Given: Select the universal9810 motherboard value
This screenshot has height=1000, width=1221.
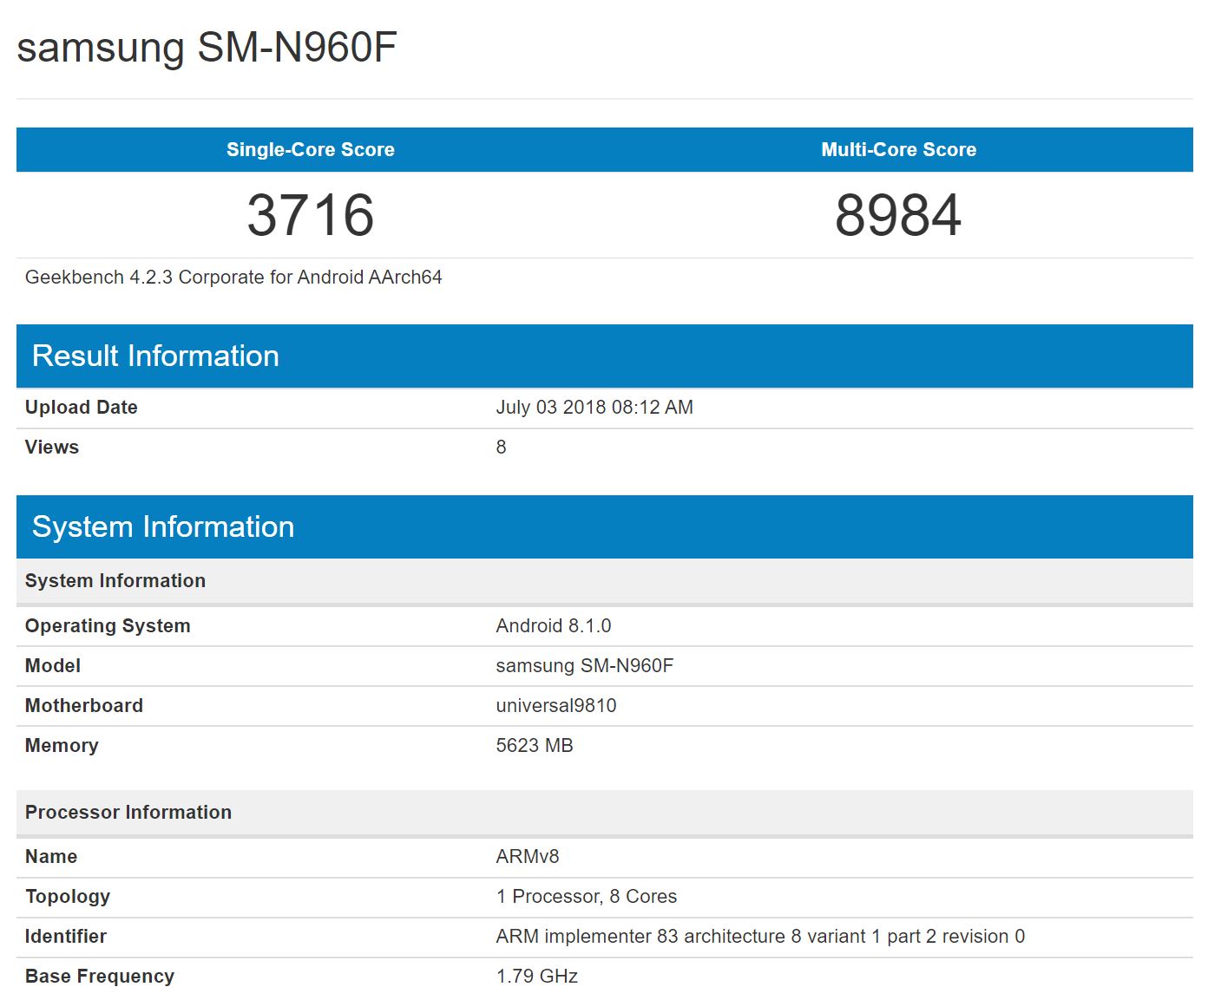Looking at the screenshot, I should [555, 706].
